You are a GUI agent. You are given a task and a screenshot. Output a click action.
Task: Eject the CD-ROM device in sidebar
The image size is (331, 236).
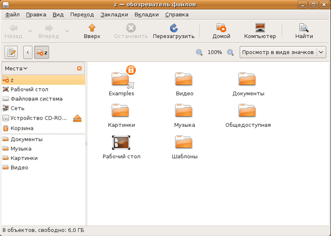click(x=77, y=119)
